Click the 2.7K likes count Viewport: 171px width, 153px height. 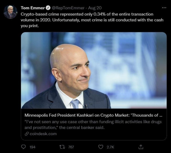coord(110,147)
